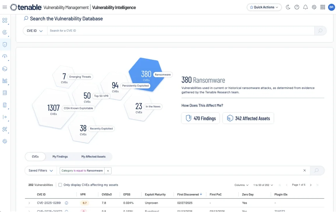Click the Search for a CVE ID field
The image size is (336, 212).
coord(181,31)
